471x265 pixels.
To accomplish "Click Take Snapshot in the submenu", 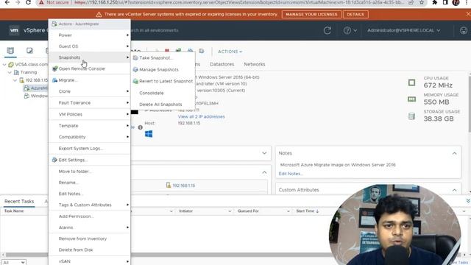I will pyautogui.click(x=163, y=57).
